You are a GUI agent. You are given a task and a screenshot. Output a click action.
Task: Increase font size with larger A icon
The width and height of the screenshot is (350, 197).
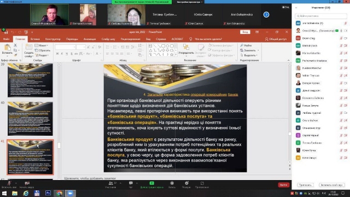(x=88, y=47)
